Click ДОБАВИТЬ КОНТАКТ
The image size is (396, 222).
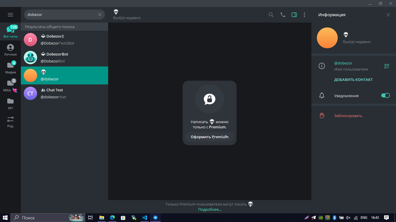click(353, 80)
